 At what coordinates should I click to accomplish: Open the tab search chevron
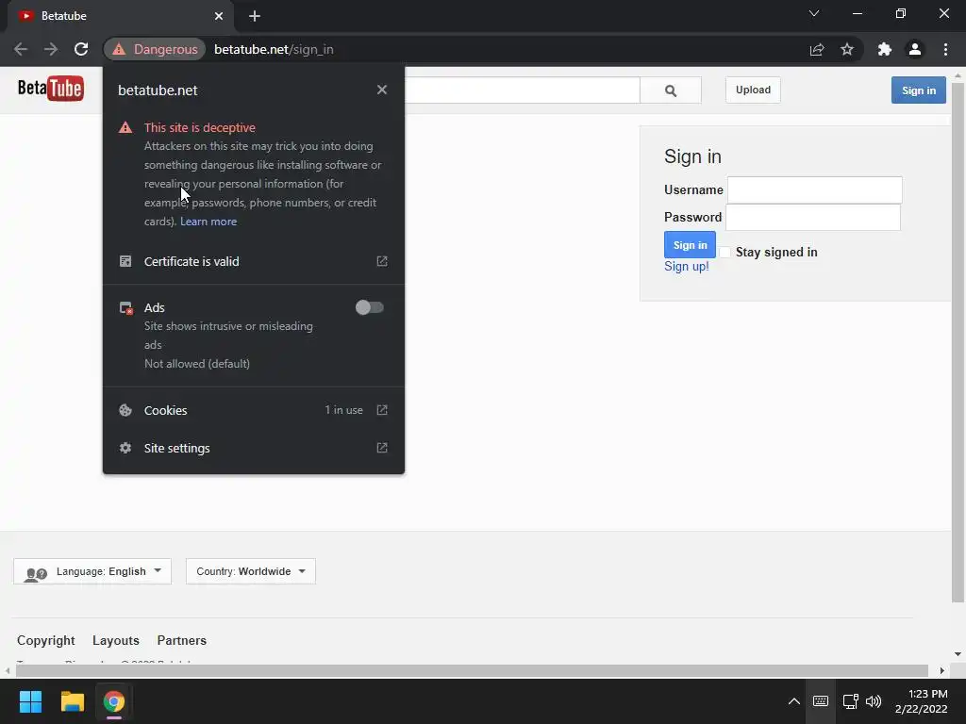(814, 13)
